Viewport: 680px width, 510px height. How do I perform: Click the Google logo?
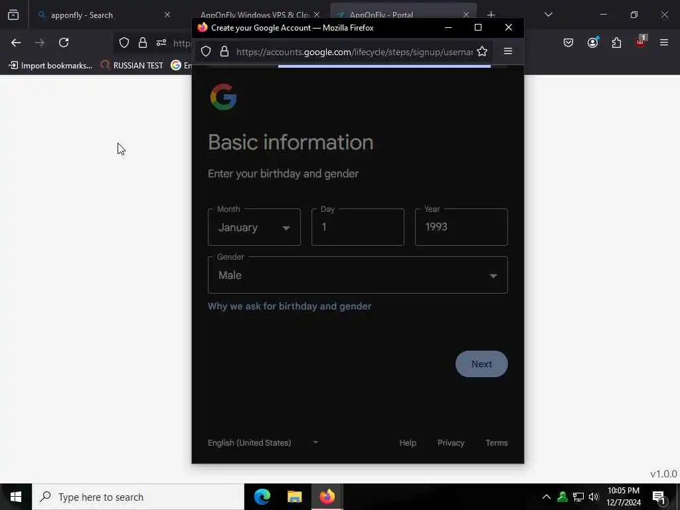pyautogui.click(x=223, y=97)
